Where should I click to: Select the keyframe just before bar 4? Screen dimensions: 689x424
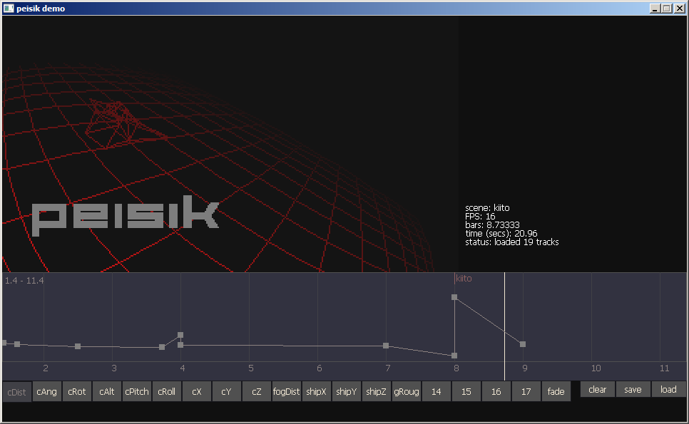pyautogui.click(x=162, y=347)
